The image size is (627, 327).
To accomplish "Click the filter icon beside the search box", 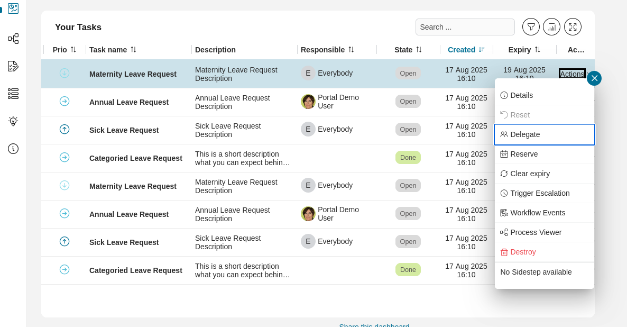I will coord(531,26).
